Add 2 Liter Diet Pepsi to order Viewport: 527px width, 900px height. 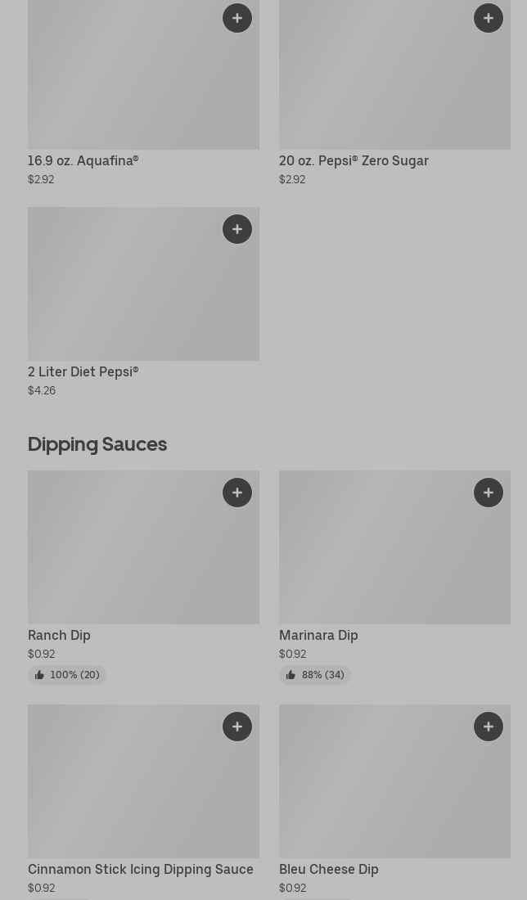click(x=237, y=229)
